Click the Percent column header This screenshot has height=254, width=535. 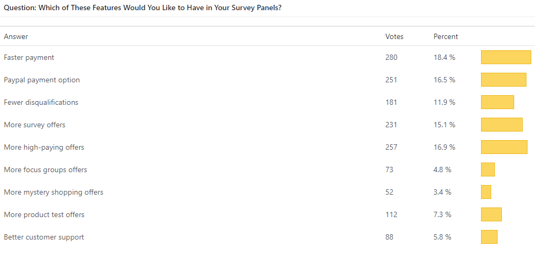(x=446, y=37)
